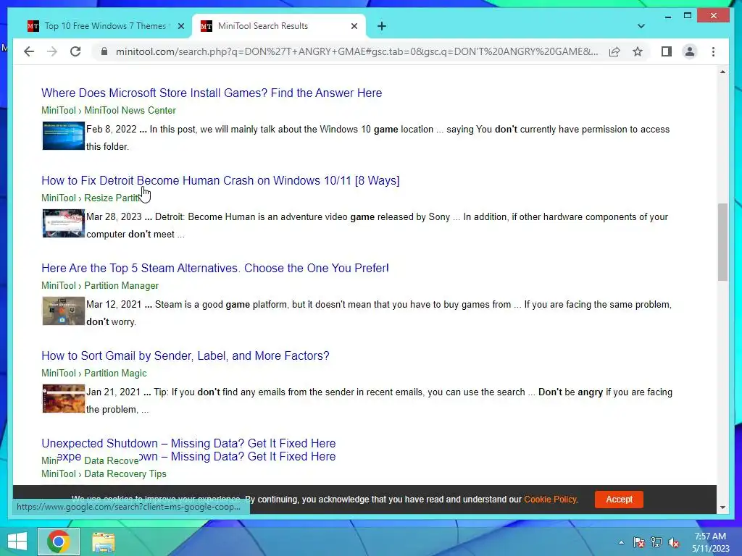Maximize the Chrome window
The width and height of the screenshot is (742, 556).
click(688, 16)
